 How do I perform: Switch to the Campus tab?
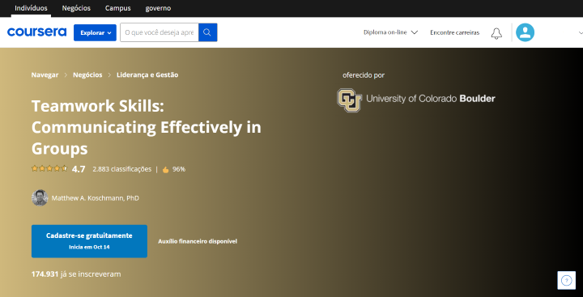point(118,8)
